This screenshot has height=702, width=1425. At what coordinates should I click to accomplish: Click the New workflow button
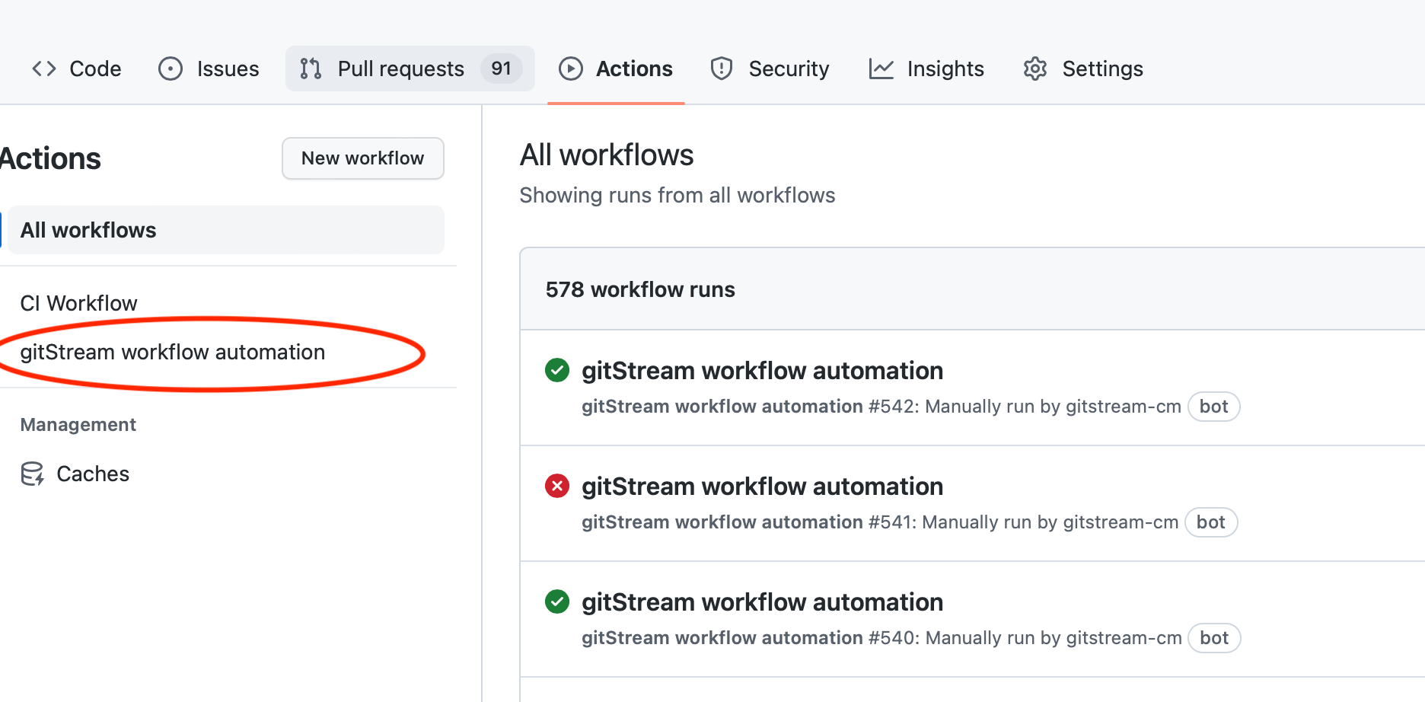pos(363,158)
